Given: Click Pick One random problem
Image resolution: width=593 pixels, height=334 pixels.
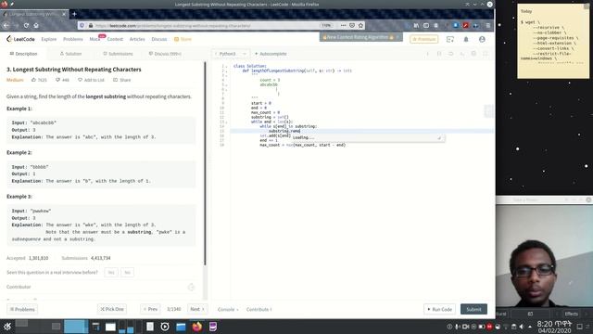Looking at the screenshot, I should point(112,309).
